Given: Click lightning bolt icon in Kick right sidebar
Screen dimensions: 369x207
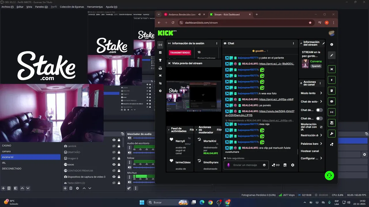Looking at the screenshot, I should coord(332,80).
